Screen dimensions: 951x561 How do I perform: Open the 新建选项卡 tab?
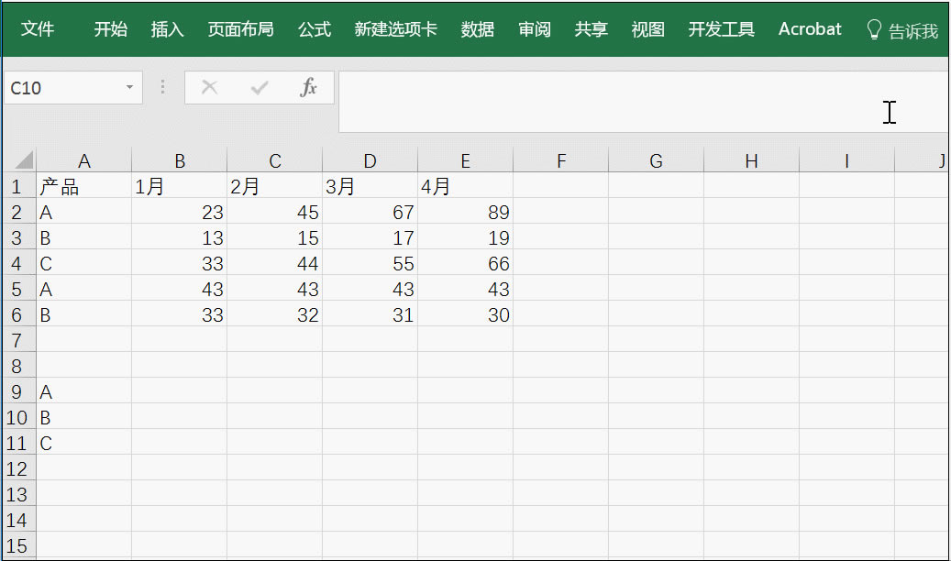pyautogui.click(x=395, y=29)
